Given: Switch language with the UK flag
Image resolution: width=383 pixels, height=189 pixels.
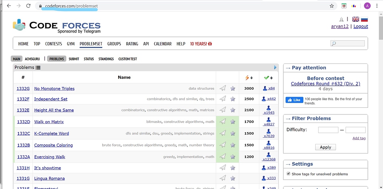Looking at the screenshot, I should pos(356,19).
